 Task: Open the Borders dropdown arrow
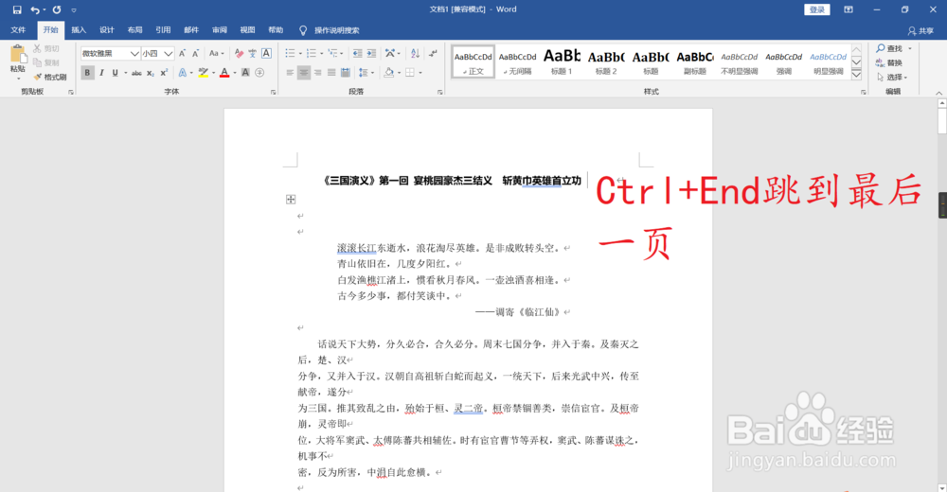(420, 73)
